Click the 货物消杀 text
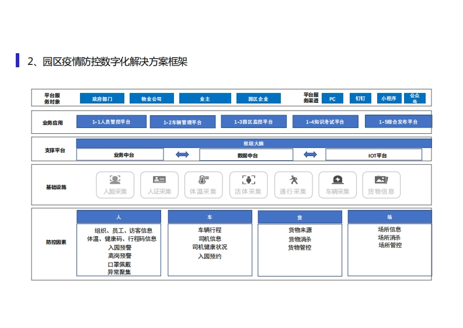The width and height of the screenshot is (463, 328). click(x=300, y=239)
